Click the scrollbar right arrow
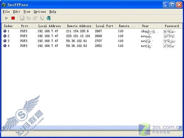This screenshot has height=138, width=184. point(180,128)
